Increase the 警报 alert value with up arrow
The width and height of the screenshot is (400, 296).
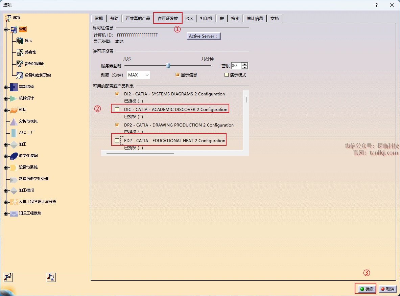coord(245,64)
